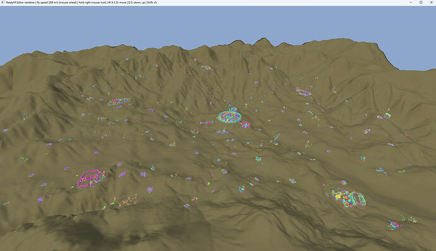Select the large circular object cluster on terrain
This screenshot has height=251, width=436.
[x=229, y=116]
